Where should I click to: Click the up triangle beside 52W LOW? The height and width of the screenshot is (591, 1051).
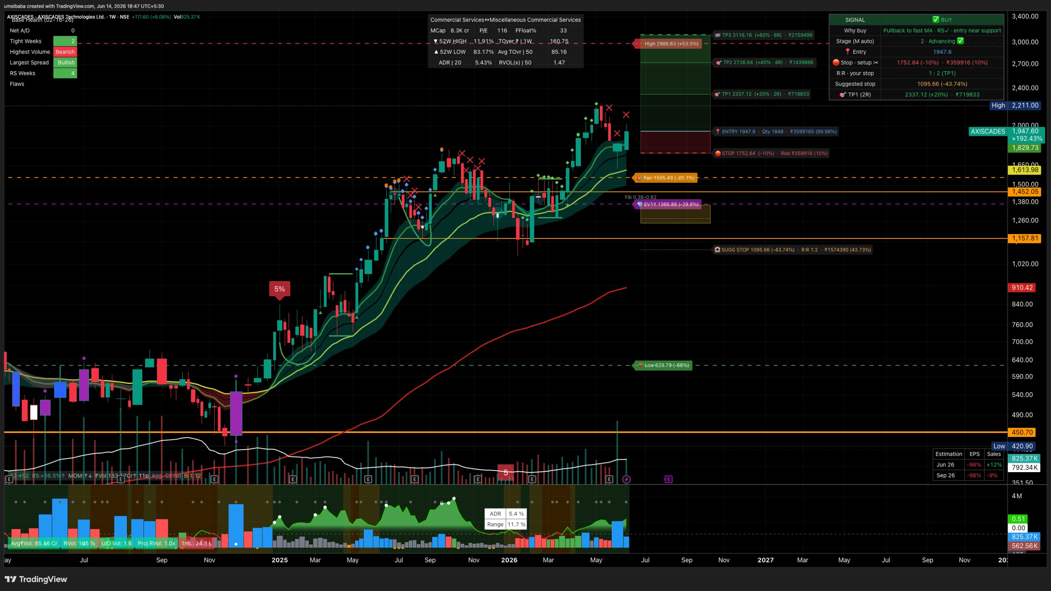point(436,52)
